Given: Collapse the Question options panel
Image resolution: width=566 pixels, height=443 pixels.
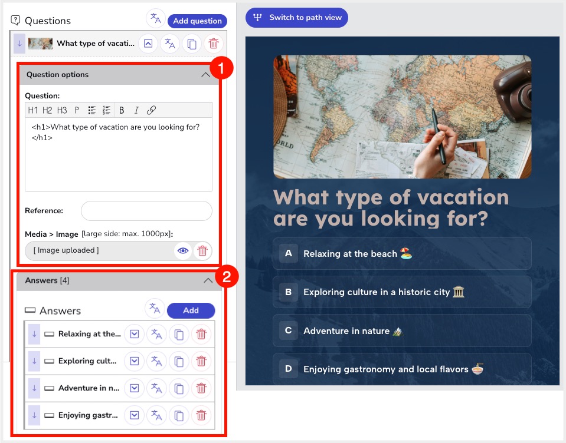Looking at the screenshot, I should [x=205, y=75].
